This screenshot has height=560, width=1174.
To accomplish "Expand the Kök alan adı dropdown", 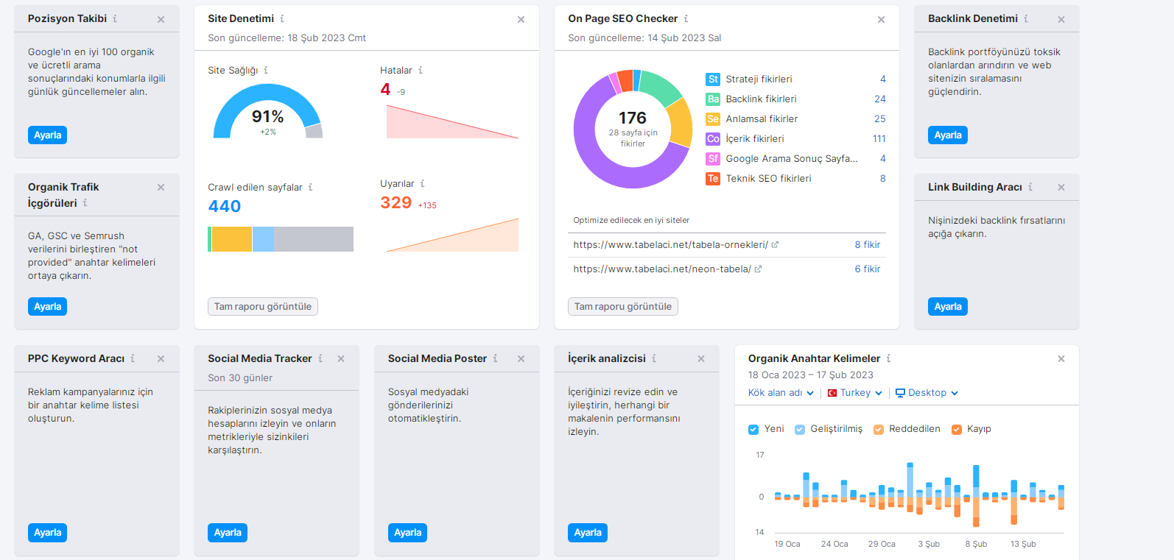I will click(x=781, y=393).
